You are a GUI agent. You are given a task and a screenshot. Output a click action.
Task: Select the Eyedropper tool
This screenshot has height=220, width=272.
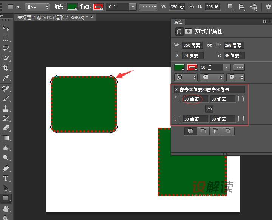(x=6, y=78)
